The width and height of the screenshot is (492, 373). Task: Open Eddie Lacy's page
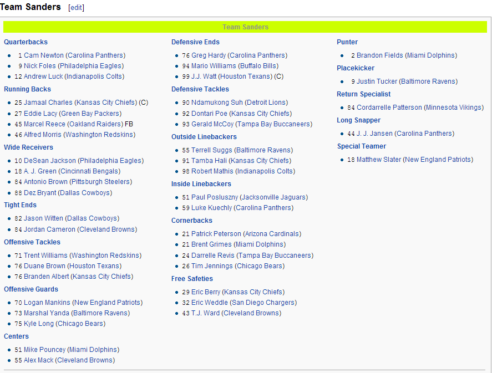tap(40, 114)
